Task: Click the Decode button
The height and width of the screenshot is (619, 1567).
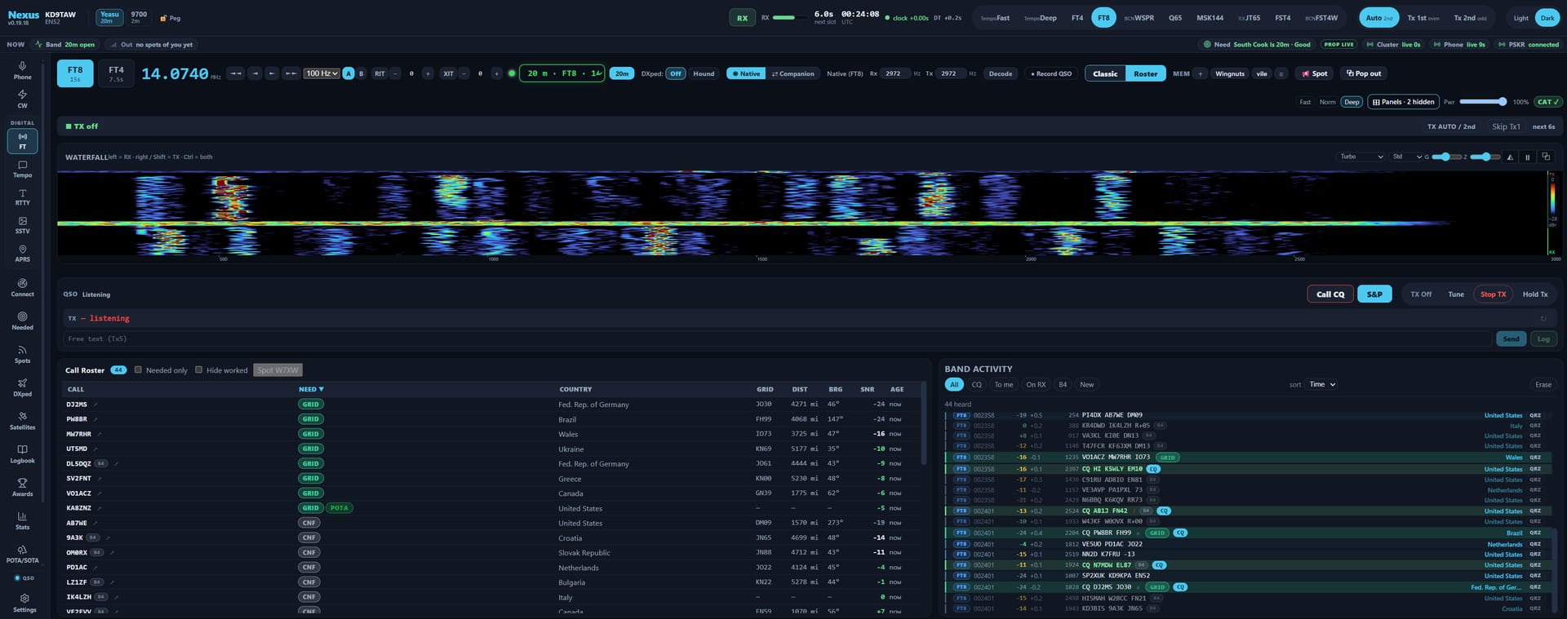Action: [x=1000, y=73]
